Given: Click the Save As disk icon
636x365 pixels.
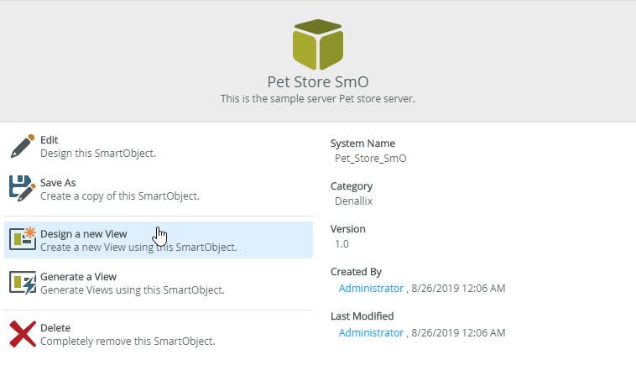Looking at the screenshot, I should click(23, 188).
